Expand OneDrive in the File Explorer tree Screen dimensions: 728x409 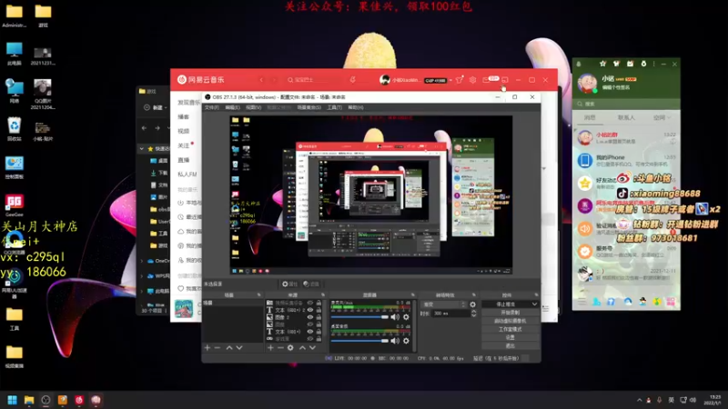[x=142, y=261]
